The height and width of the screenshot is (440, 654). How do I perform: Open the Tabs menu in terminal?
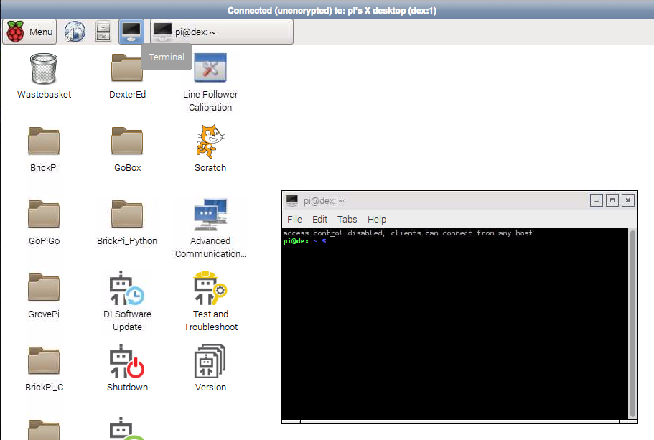347,220
